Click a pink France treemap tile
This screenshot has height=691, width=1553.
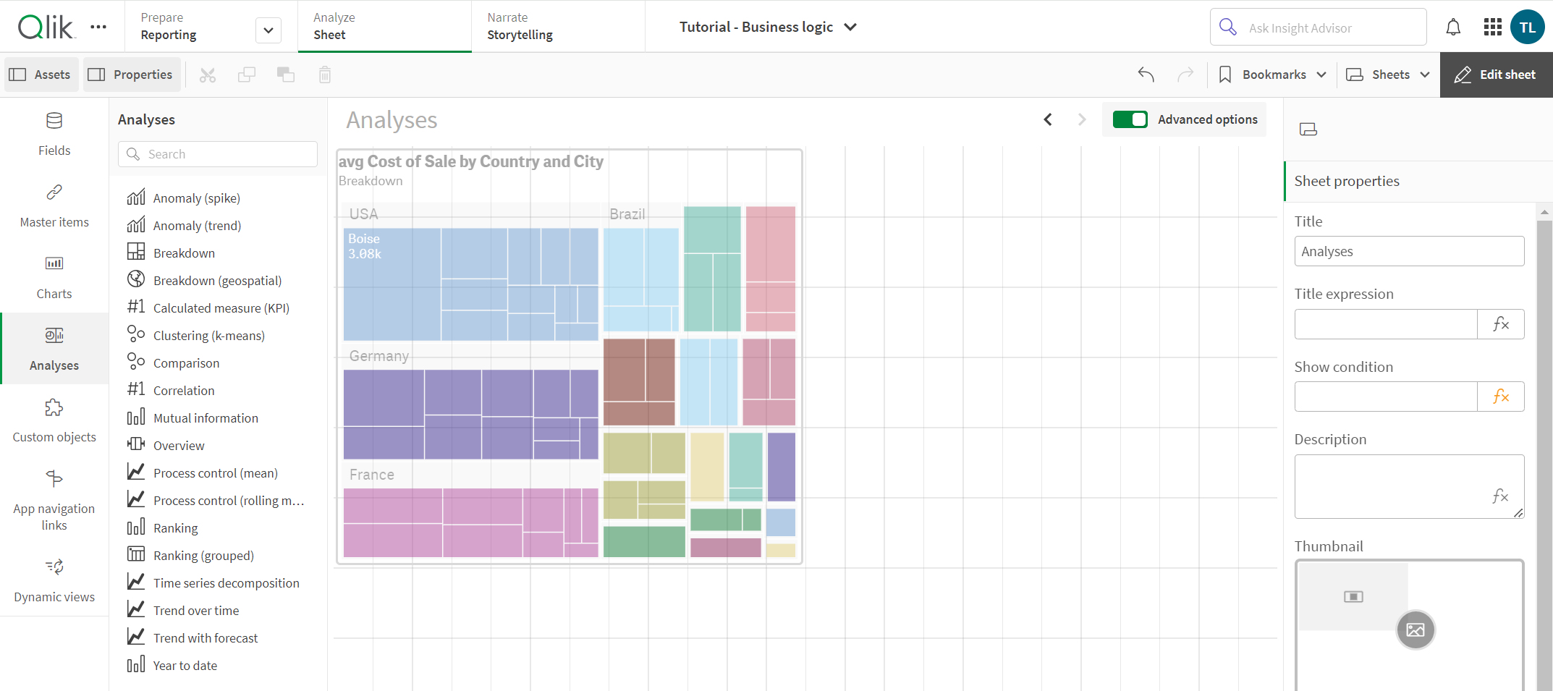point(393,506)
